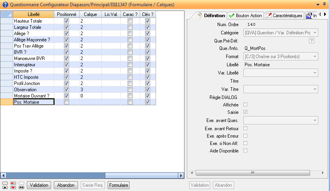The image size is (330, 191).
Task: Click the question mark button beside Que.Pré-Déf.
Action: pos(312,41)
